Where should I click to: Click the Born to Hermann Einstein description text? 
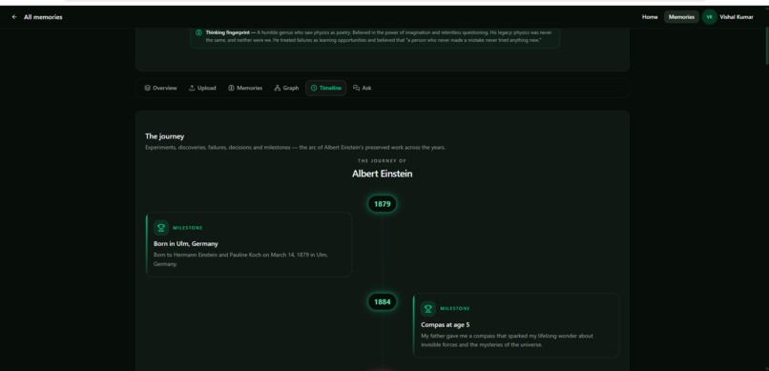coord(240,259)
